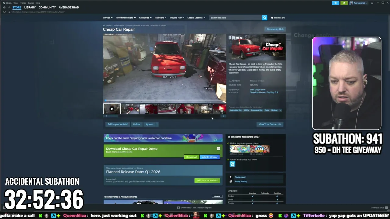Click the Wishlist star icon
The image size is (390, 219).
(x=272, y=18)
